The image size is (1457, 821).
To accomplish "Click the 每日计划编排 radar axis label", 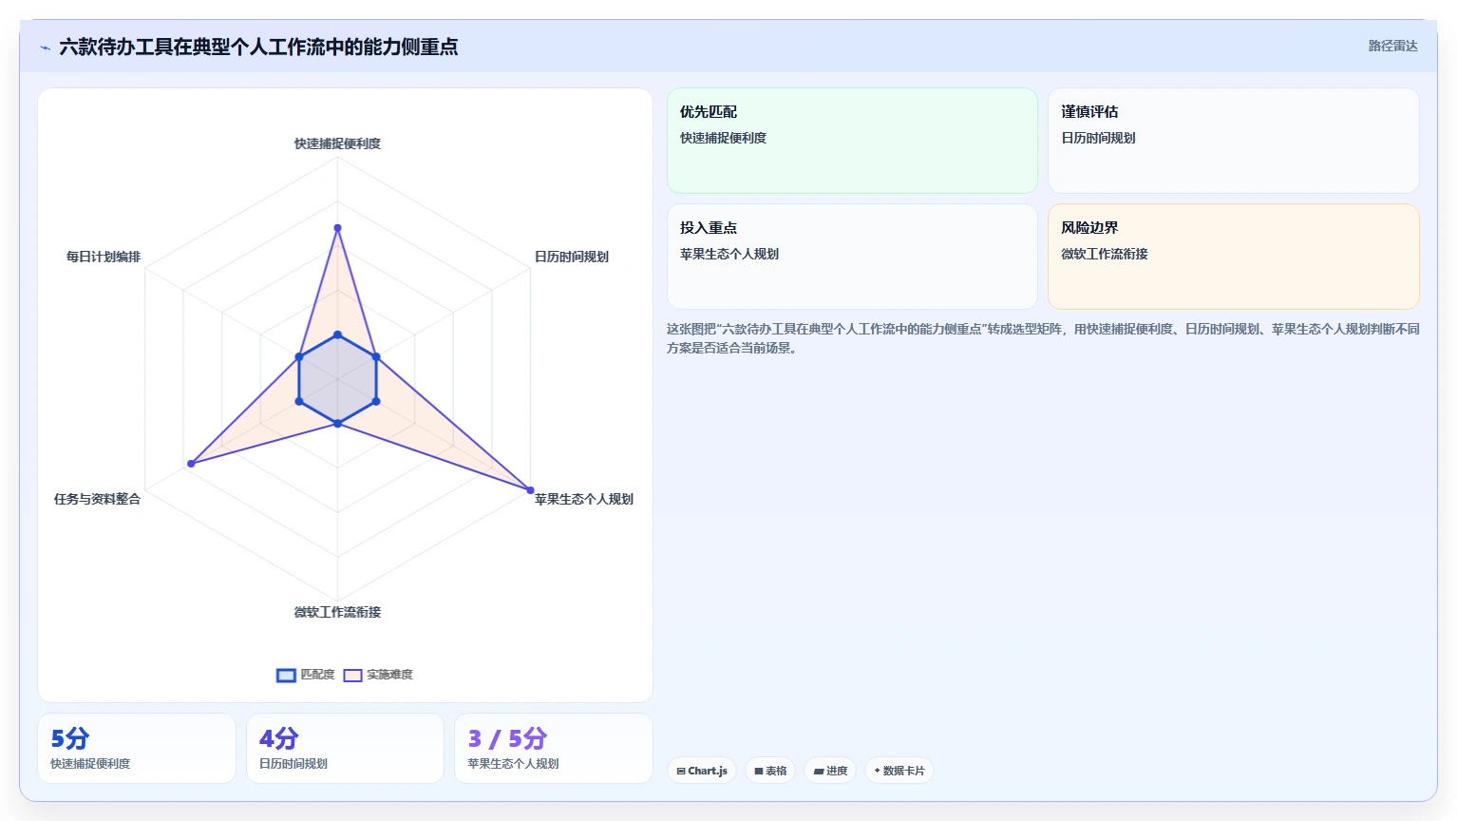I will click(104, 257).
